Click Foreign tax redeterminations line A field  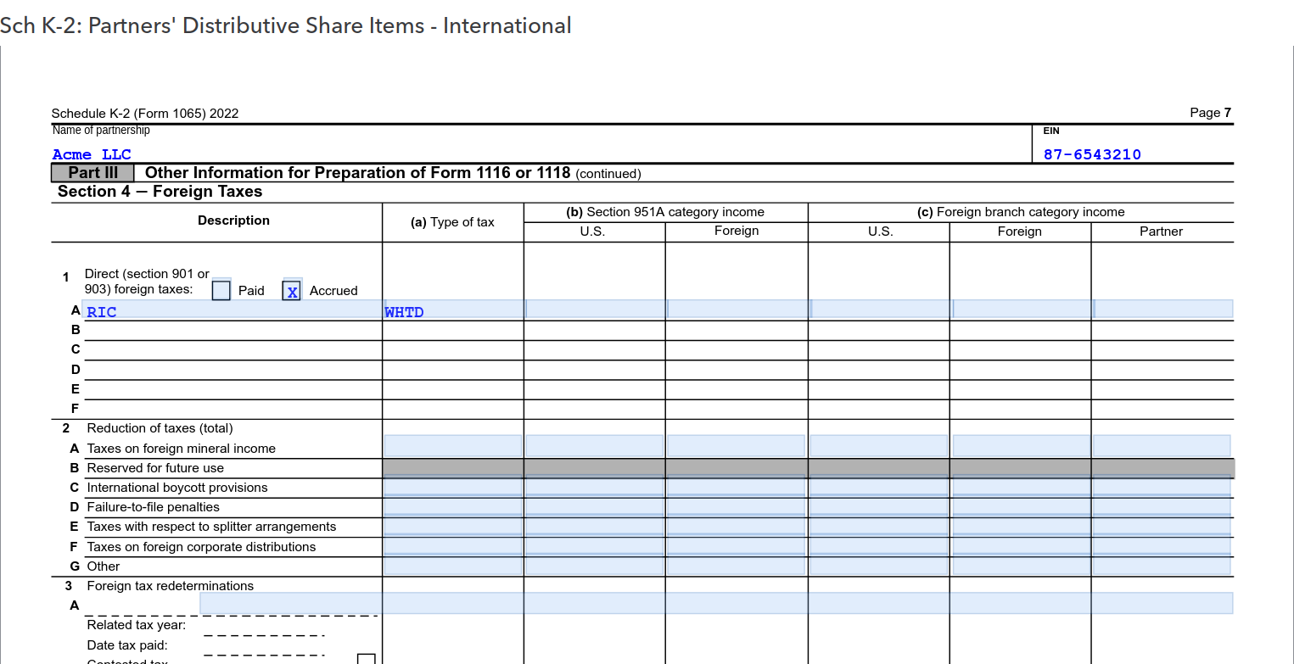(716, 603)
